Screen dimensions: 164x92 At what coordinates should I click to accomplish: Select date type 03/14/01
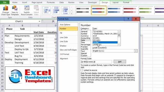105,40
